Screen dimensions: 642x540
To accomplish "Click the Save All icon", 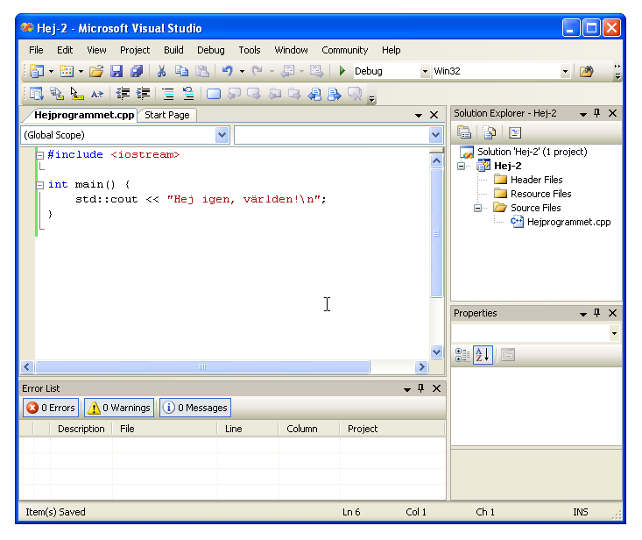I will click(137, 71).
